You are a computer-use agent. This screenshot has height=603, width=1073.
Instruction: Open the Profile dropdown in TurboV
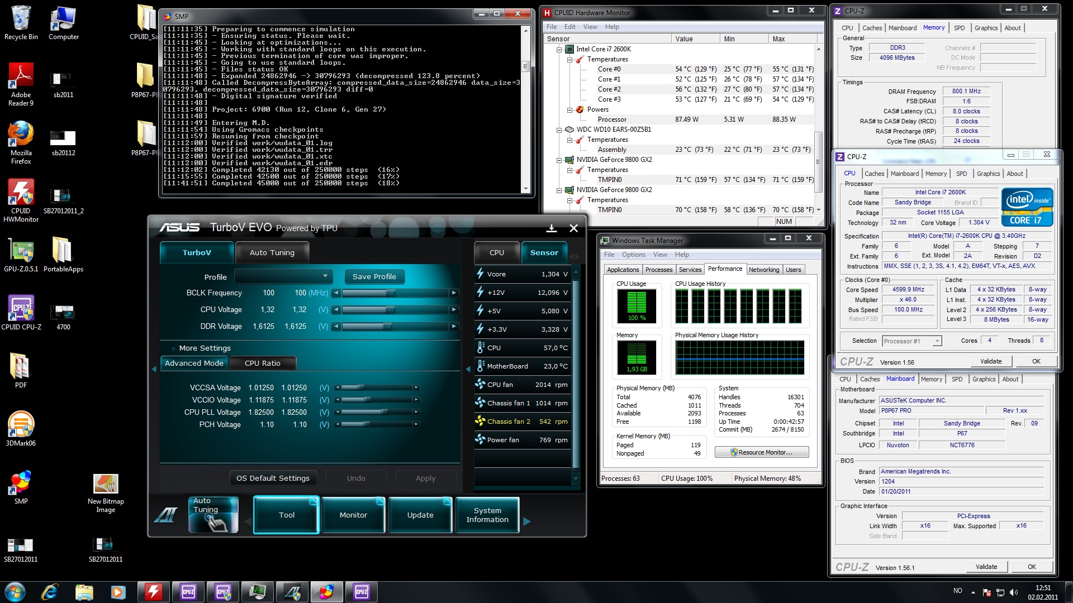pyautogui.click(x=283, y=276)
